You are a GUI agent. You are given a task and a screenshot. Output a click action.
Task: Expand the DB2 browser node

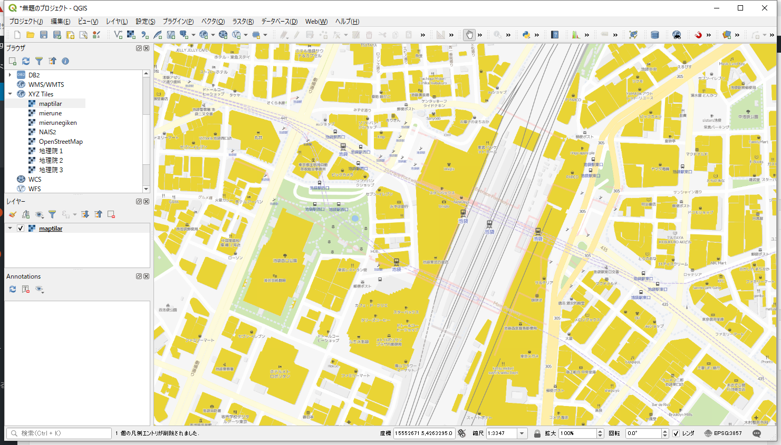click(x=10, y=75)
